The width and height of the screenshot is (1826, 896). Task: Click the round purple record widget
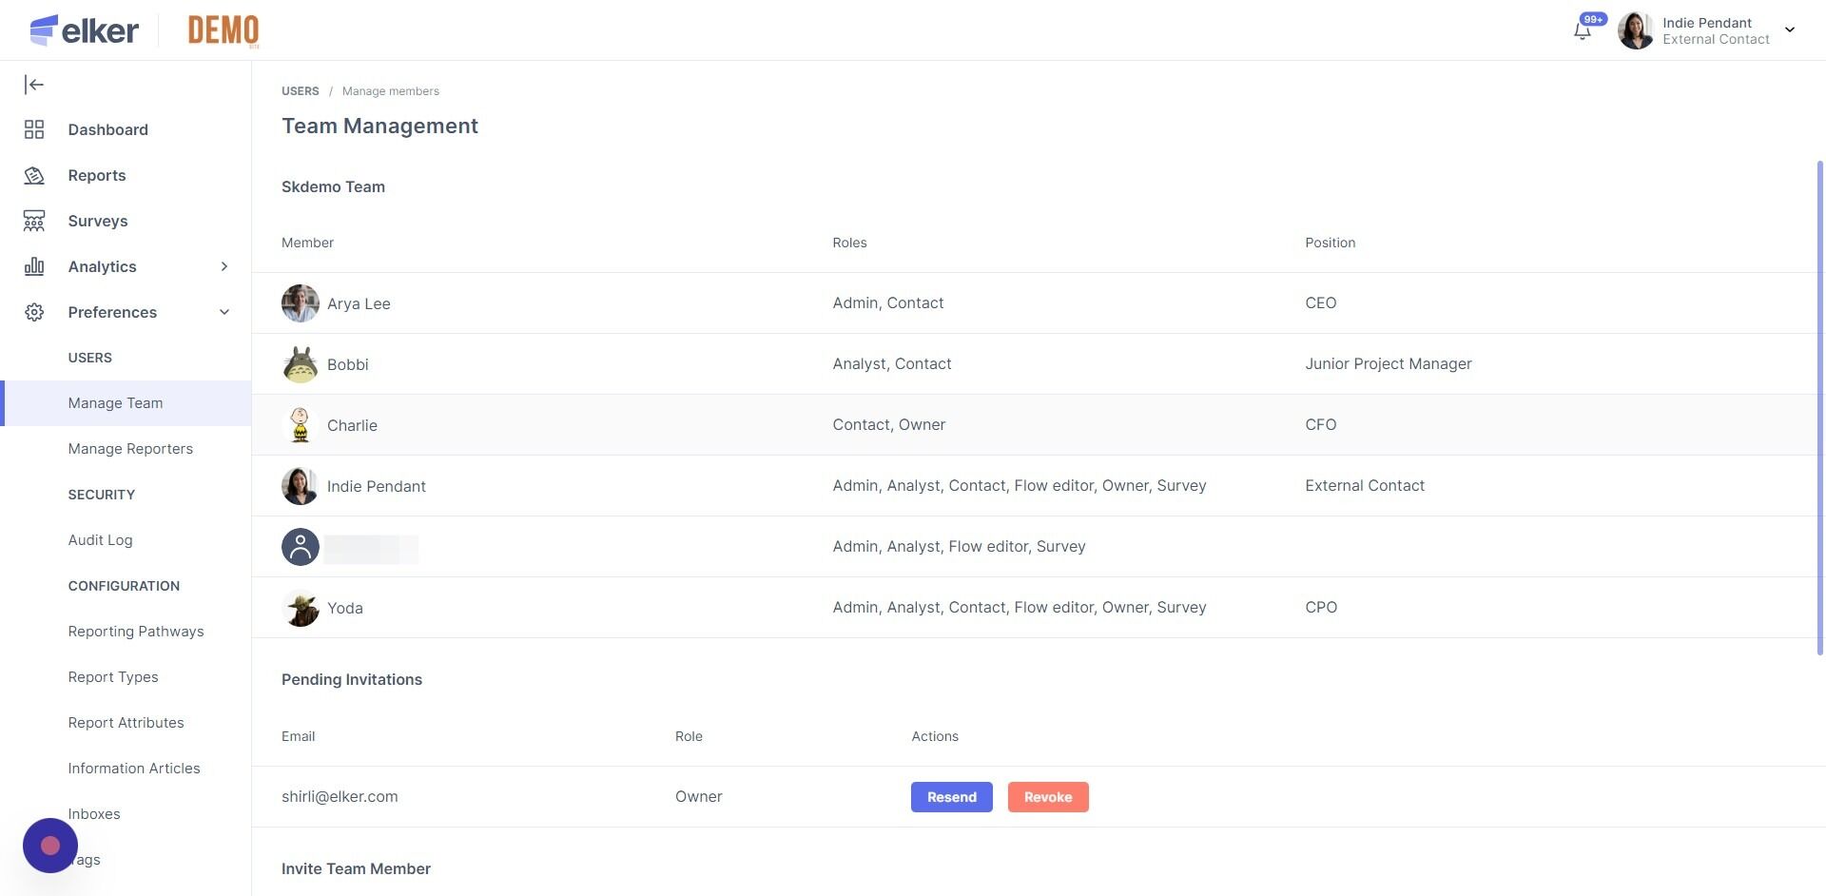[50, 846]
